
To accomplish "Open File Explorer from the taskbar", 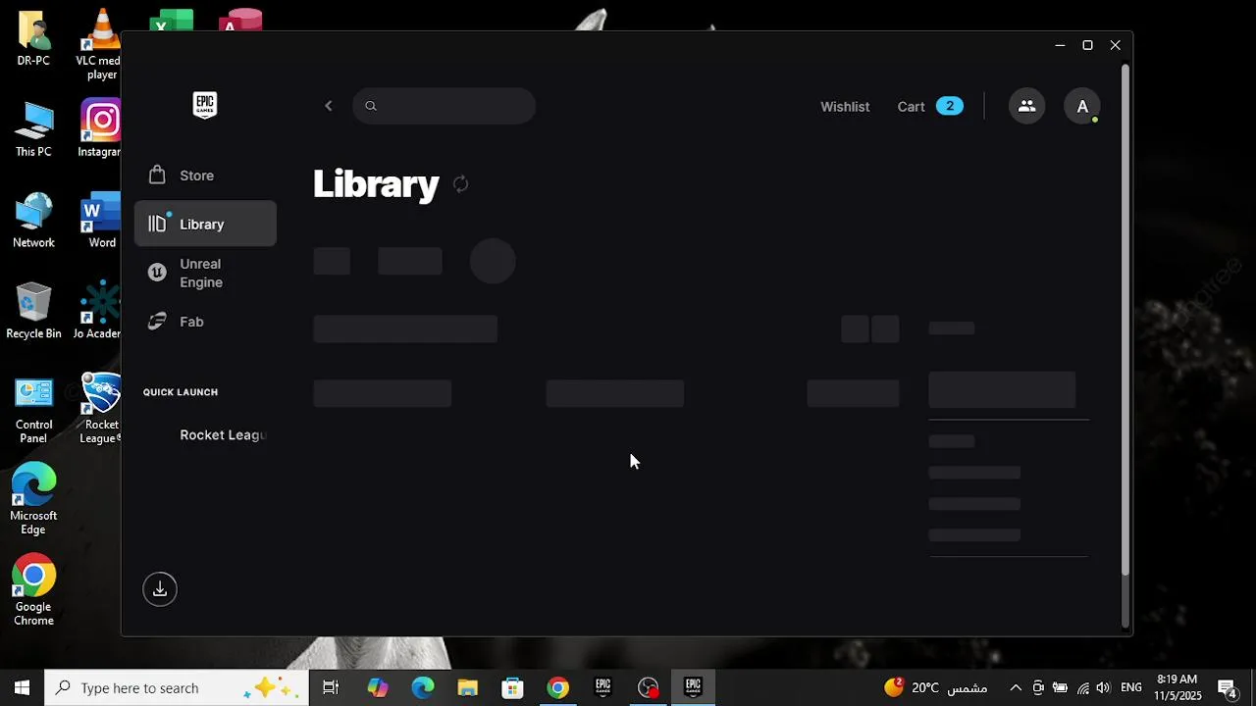I will coord(467,687).
